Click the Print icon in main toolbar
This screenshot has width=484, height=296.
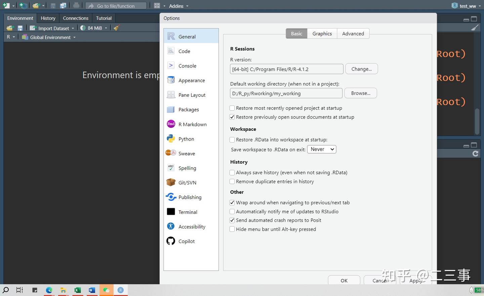coord(76,5)
